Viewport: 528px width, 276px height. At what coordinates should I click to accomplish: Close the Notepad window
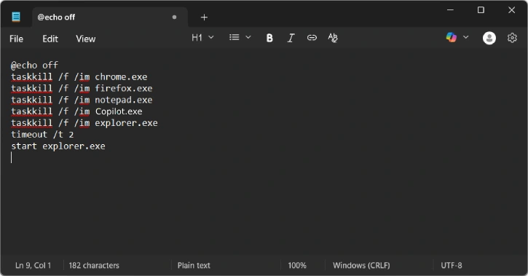[511, 10]
